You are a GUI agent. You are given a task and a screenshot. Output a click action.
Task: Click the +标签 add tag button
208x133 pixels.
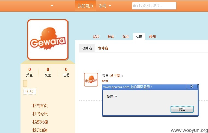pos(30,91)
